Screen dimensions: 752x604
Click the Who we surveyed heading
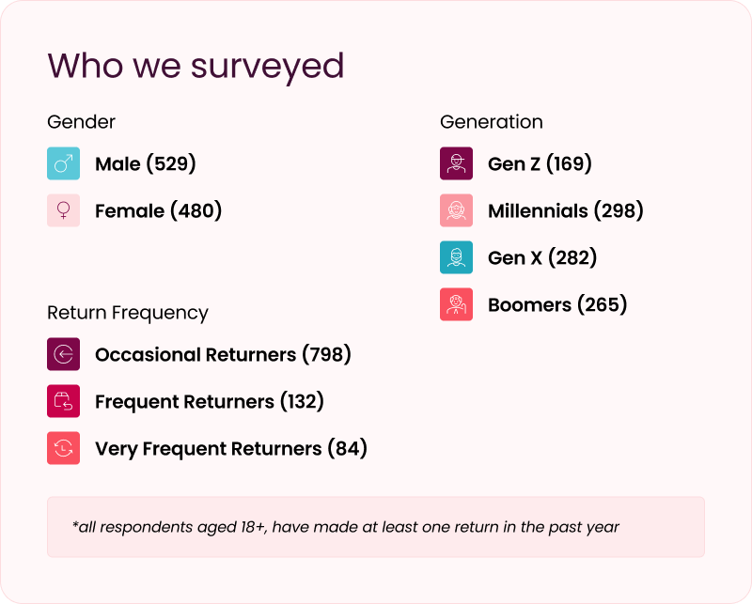click(196, 66)
